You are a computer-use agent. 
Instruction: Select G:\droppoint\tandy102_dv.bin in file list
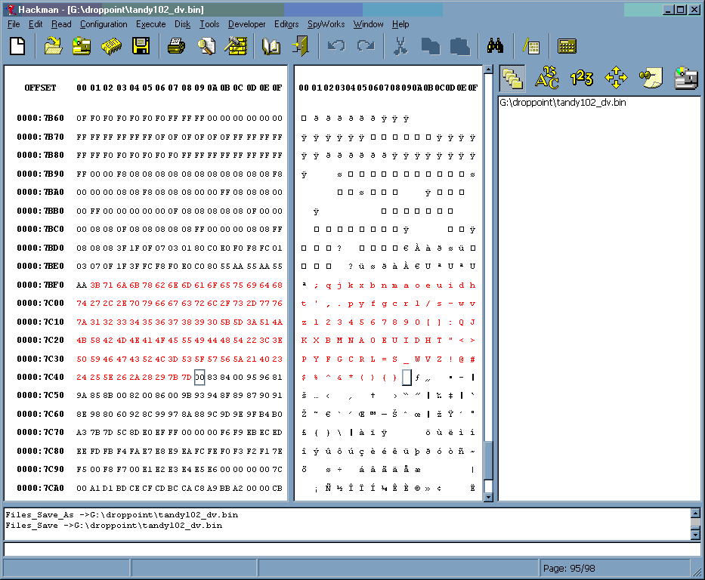[x=562, y=103]
